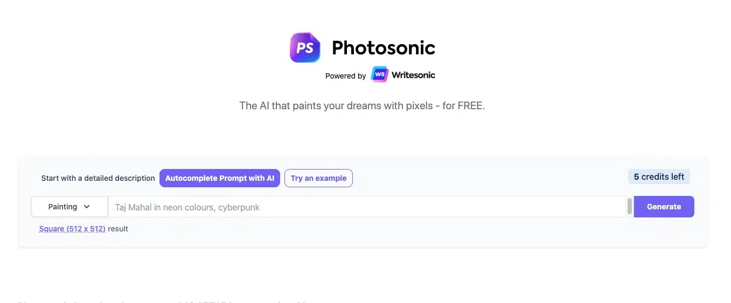Viewport: 731px width, 303px height.
Task: Expand the chevron arrow beside Painting
Action: click(87, 207)
